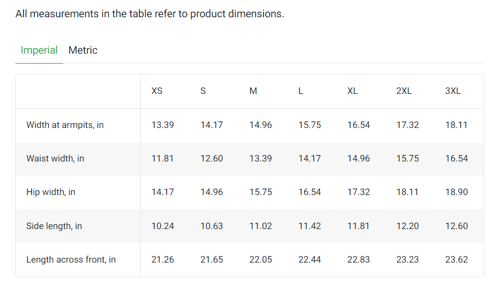Click the XS size column header
Viewport: 490px width, 288px height.
[157, 91]
